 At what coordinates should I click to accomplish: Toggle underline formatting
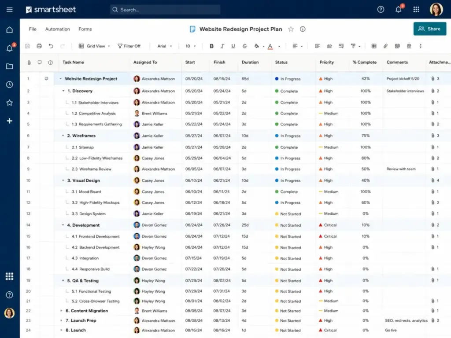pyautogui.click(x=233, y=46)
